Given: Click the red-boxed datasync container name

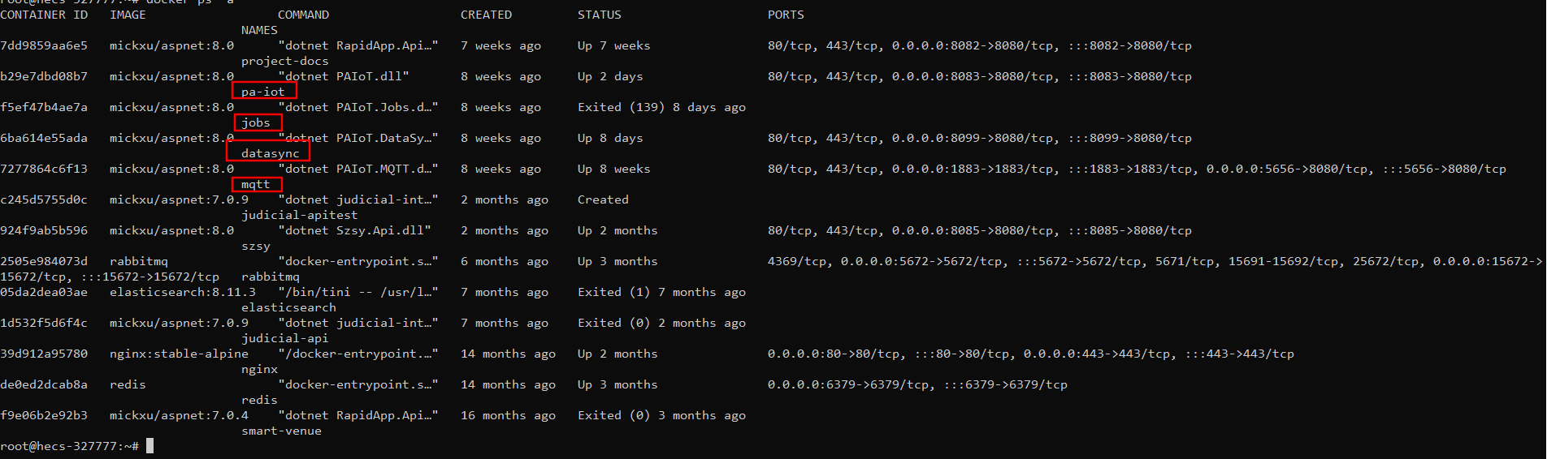Looking at the screenshot, I should (270, 153).
